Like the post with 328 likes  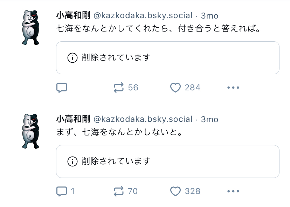click(175, 191)
